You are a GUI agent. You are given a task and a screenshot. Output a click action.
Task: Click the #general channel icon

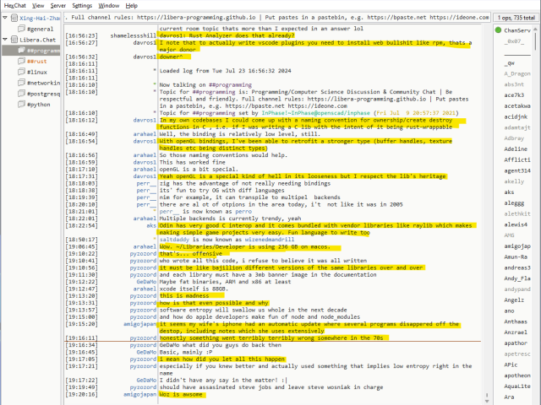[20, 29]
